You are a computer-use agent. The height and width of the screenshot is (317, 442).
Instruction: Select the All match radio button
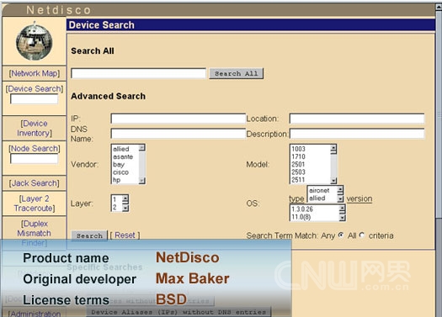[362, 235]
